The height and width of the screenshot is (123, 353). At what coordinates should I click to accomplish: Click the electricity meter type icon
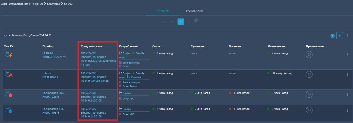[x=8, y=54]
